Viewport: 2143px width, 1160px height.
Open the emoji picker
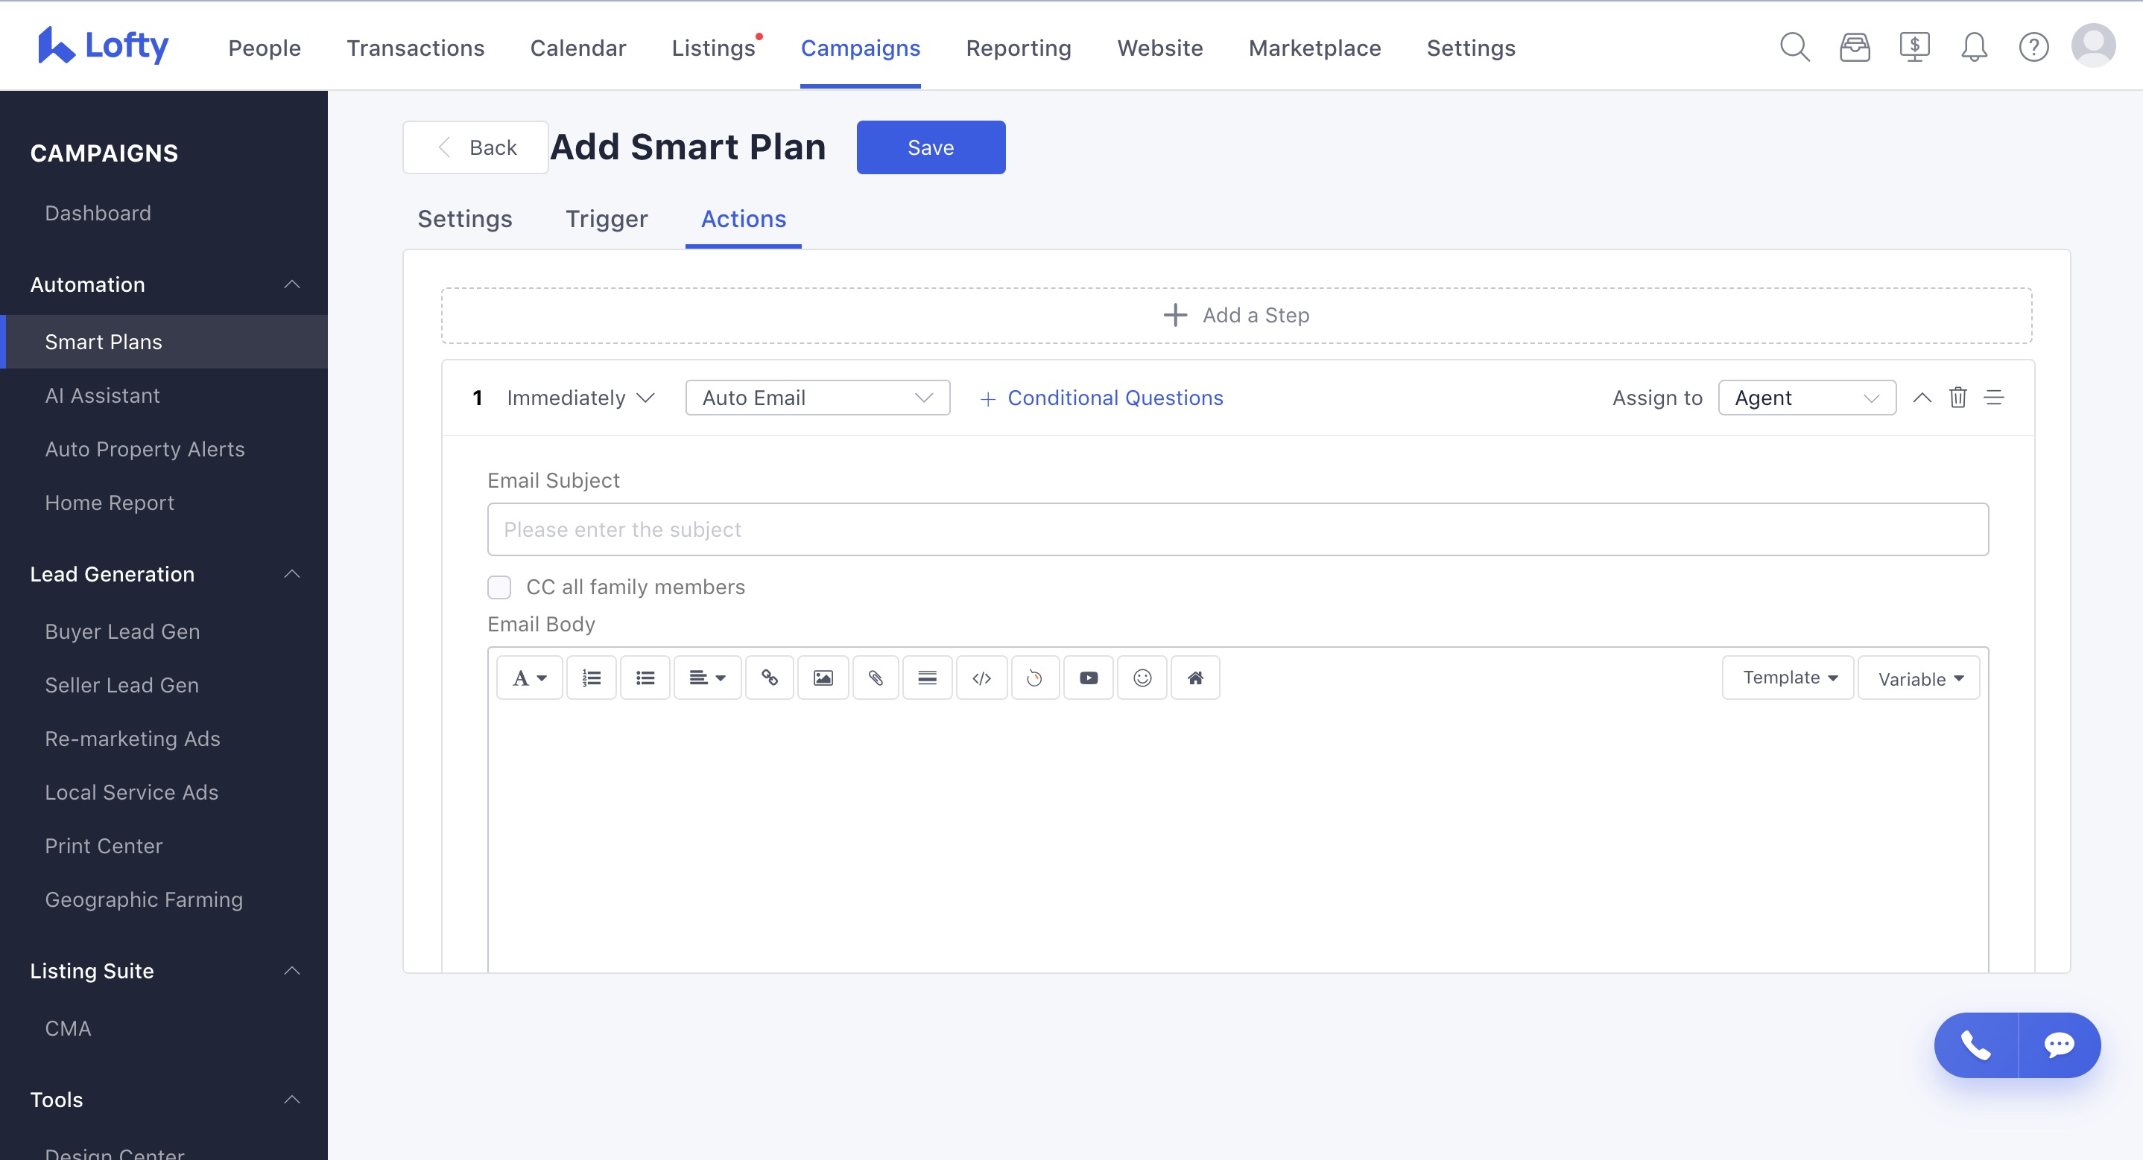[x=1142, y=678]
